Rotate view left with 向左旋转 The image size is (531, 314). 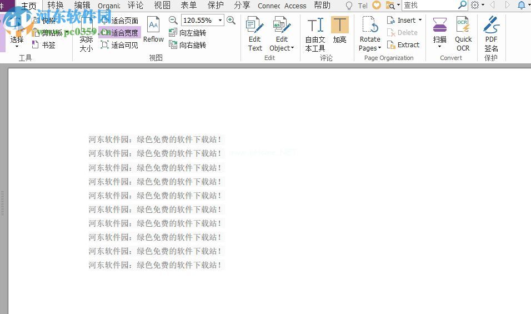coord(187,33)
